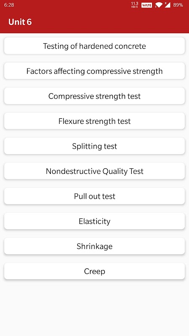This screenshot has width=189, height=336.
Task: Tap the Unit 6 header title
Action: click(20, 22)
